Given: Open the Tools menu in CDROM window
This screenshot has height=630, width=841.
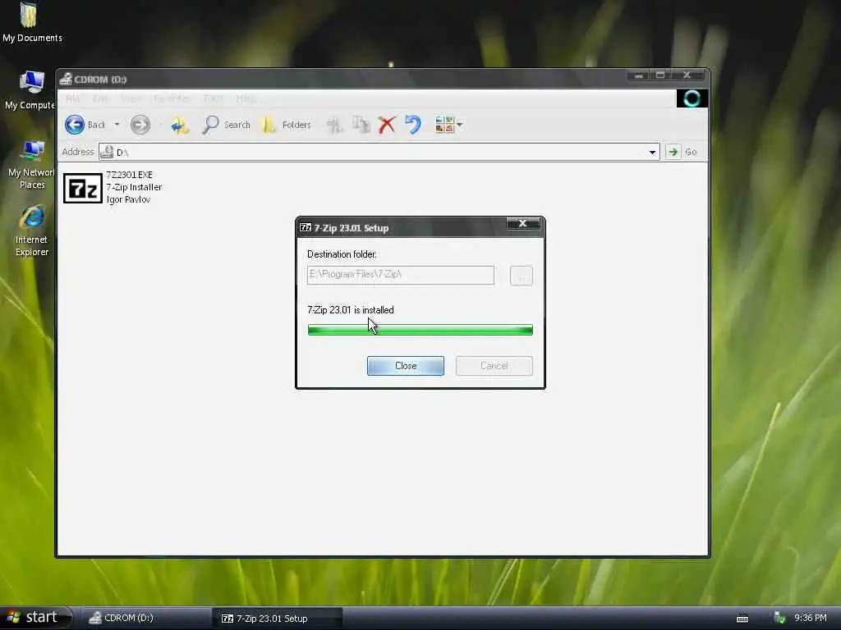Looking at the screenshot, I should click(x=213, y=98).
